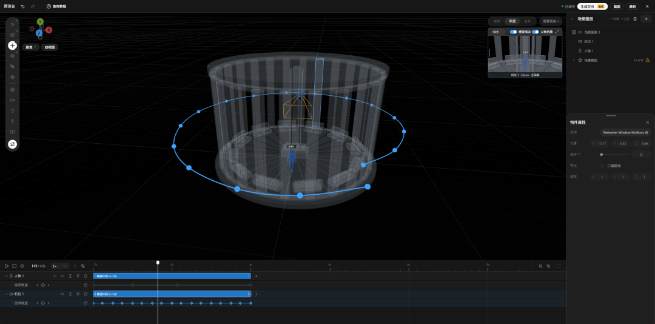Add a 3D cube model

[x=13, y=89]
